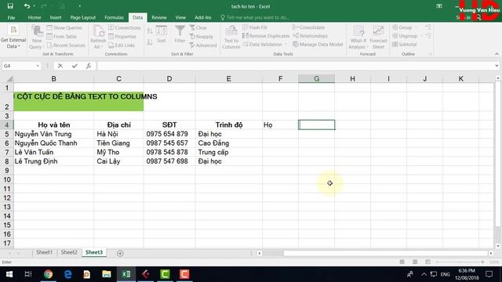Click Edit Links
Viewport: 502px width, 282px height.
coord(122,45)
